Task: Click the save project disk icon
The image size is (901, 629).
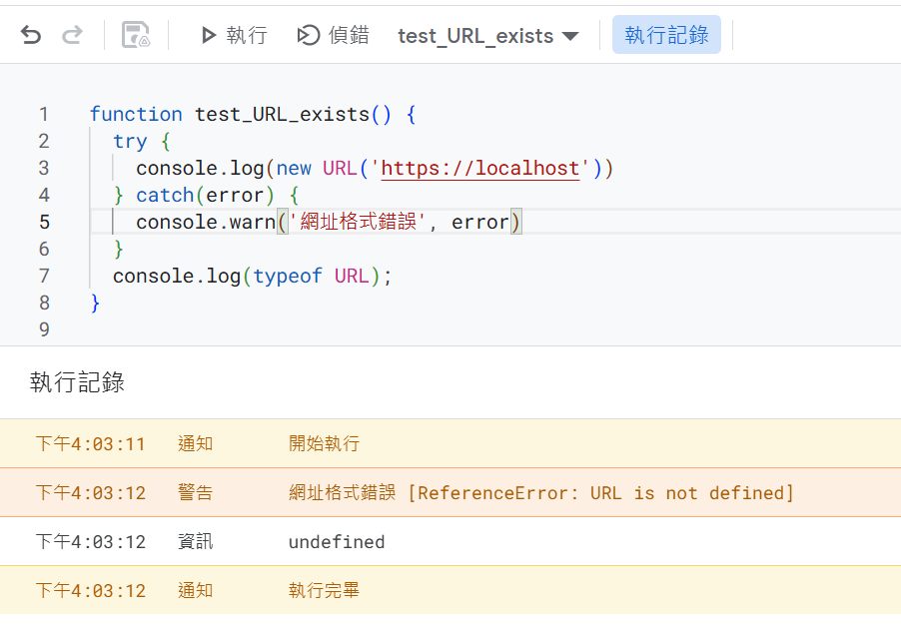Action: click(136, 35)
